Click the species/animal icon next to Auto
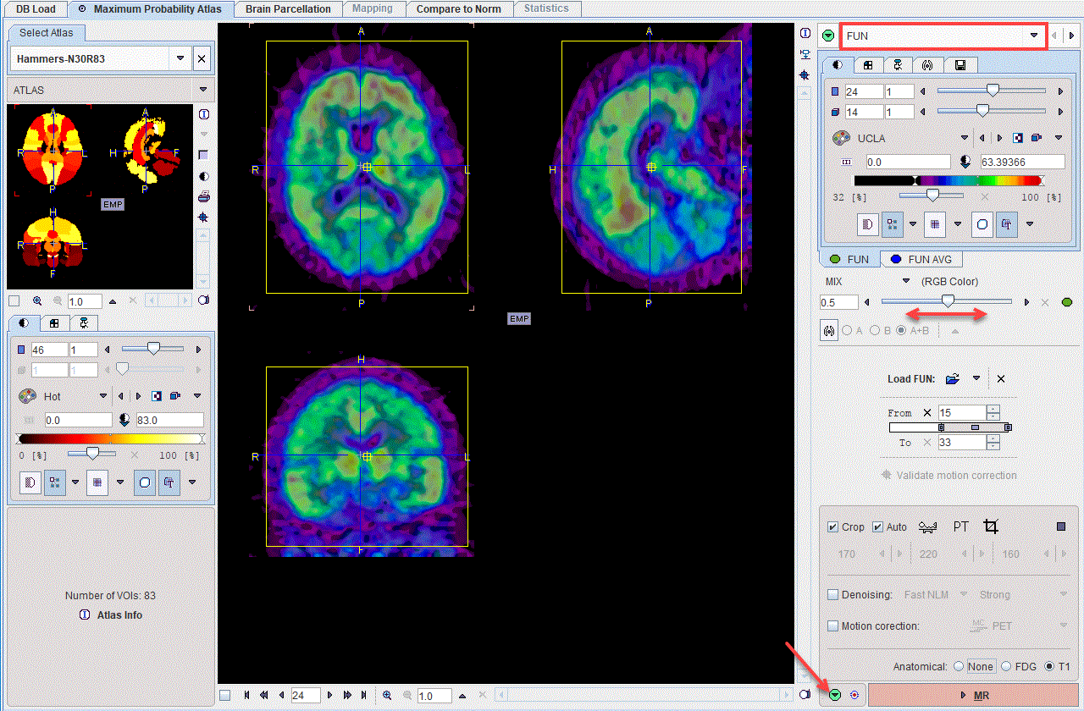1084x711 pixels. (x=928, y=527)
